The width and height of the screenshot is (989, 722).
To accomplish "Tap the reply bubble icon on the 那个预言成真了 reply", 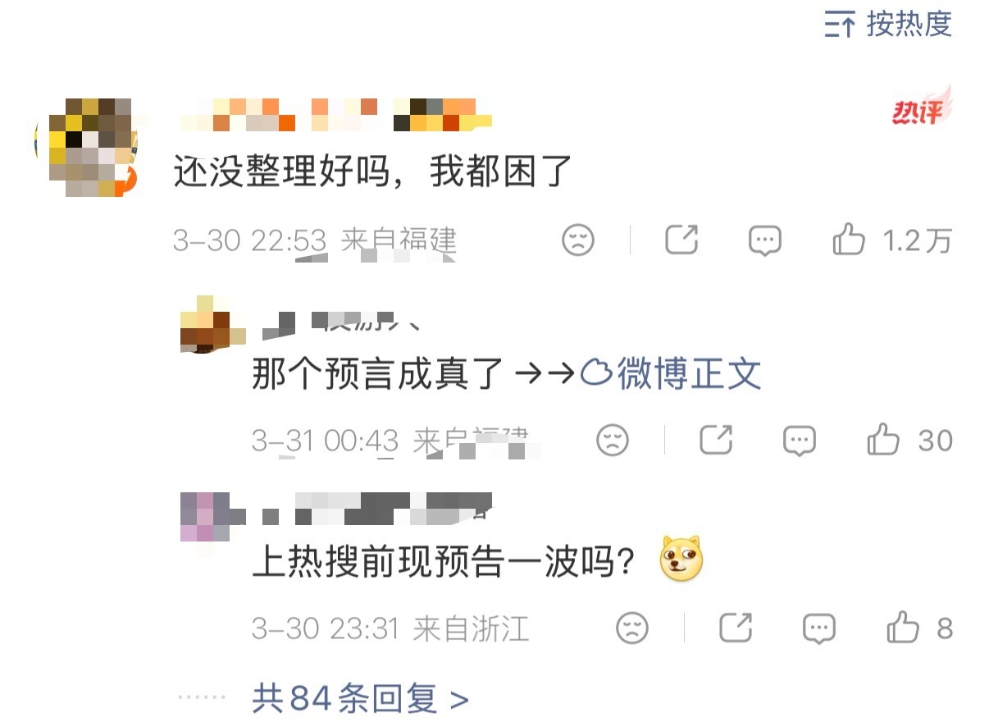I will pyautogui.click(x=800, y=441).
